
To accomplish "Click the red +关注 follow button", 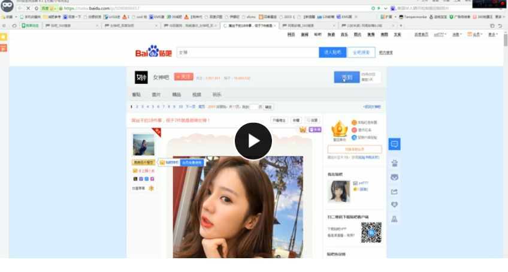I will pyautogui.click(x=184, y=77).
